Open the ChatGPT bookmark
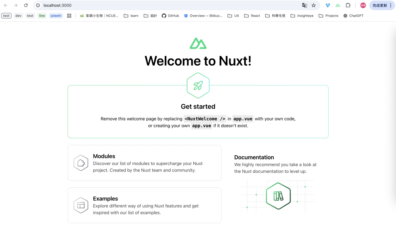The height and width of the screenshot is (226, 396). coord(353,15)
